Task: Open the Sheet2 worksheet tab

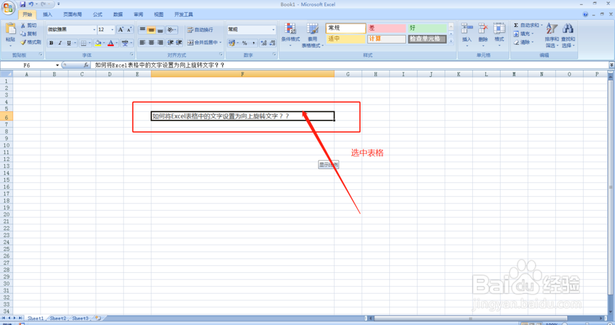Action: click(x=58, y=318)
